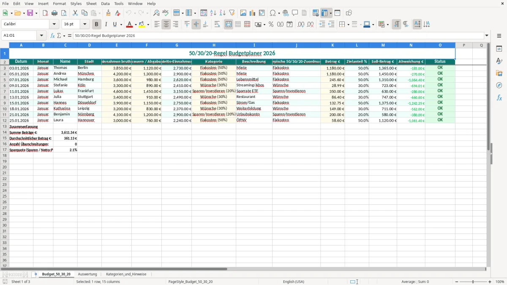Click the Define Print Area icon

click(x=316, y=13)
